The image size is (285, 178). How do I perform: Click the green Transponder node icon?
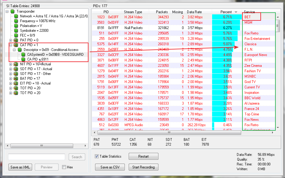tap(13, 11)
